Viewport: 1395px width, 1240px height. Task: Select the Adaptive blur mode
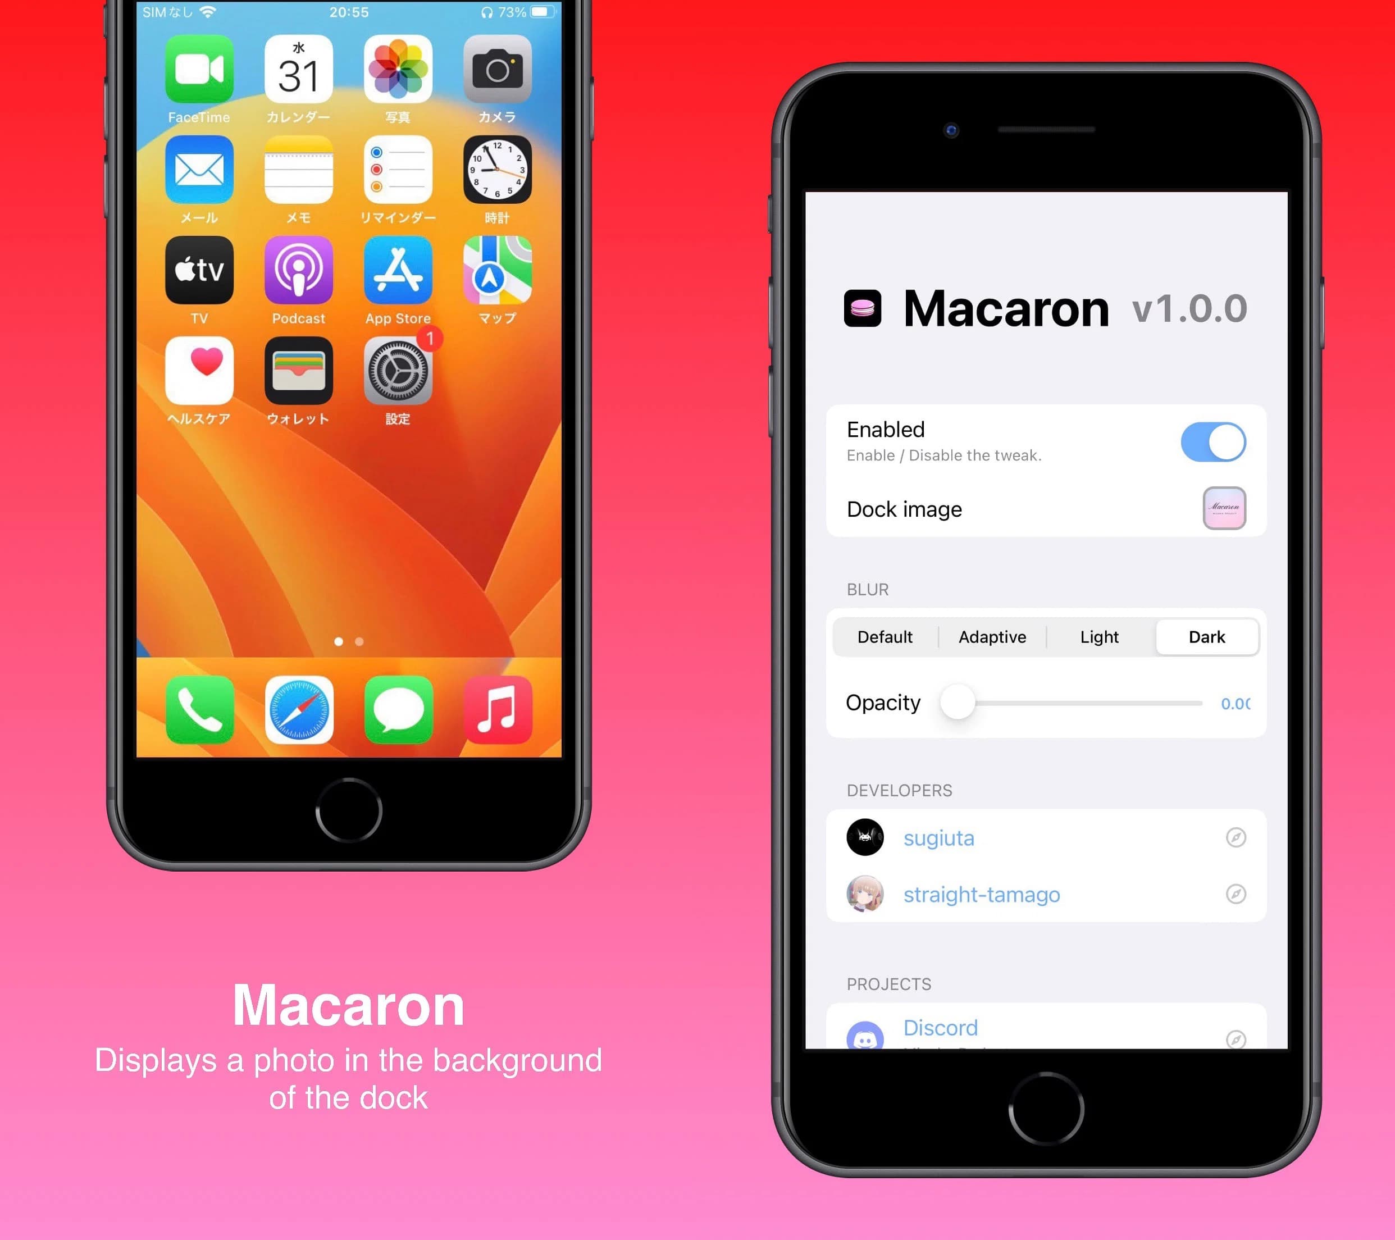coord(992,636)
